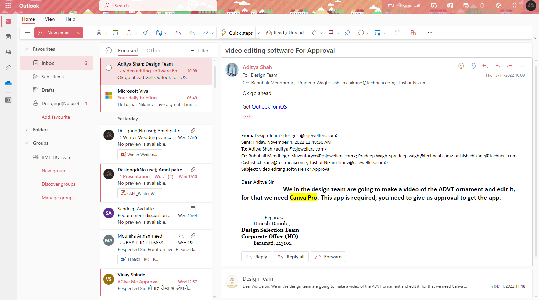Open the Help tab
Viewport: 539px width, 300px height.
pyautogui.click(x=70, y=19)
